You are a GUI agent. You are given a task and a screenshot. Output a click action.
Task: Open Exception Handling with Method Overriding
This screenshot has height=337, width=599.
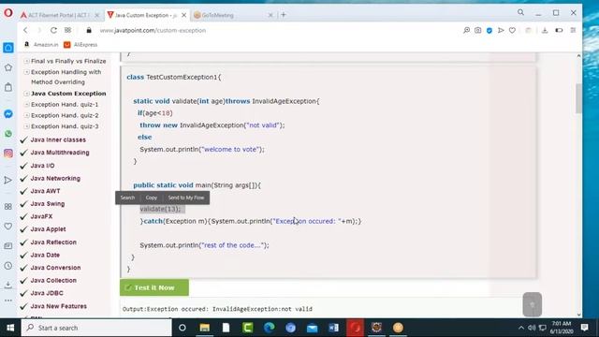pyautogui.click(x=66, y=77)
